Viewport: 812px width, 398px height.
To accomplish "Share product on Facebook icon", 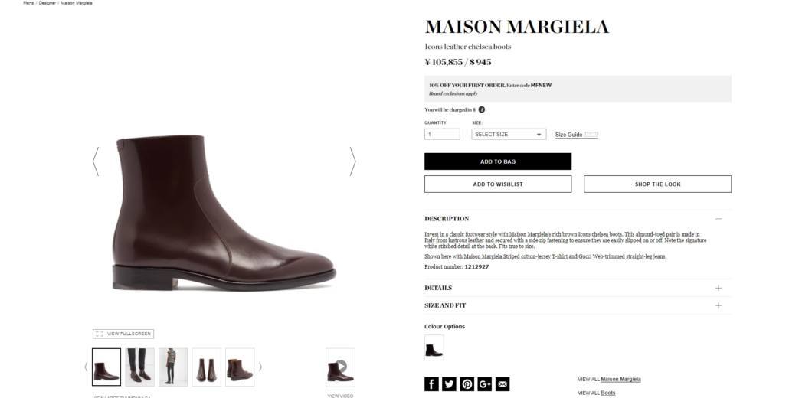I will click(x=431, y=384).
